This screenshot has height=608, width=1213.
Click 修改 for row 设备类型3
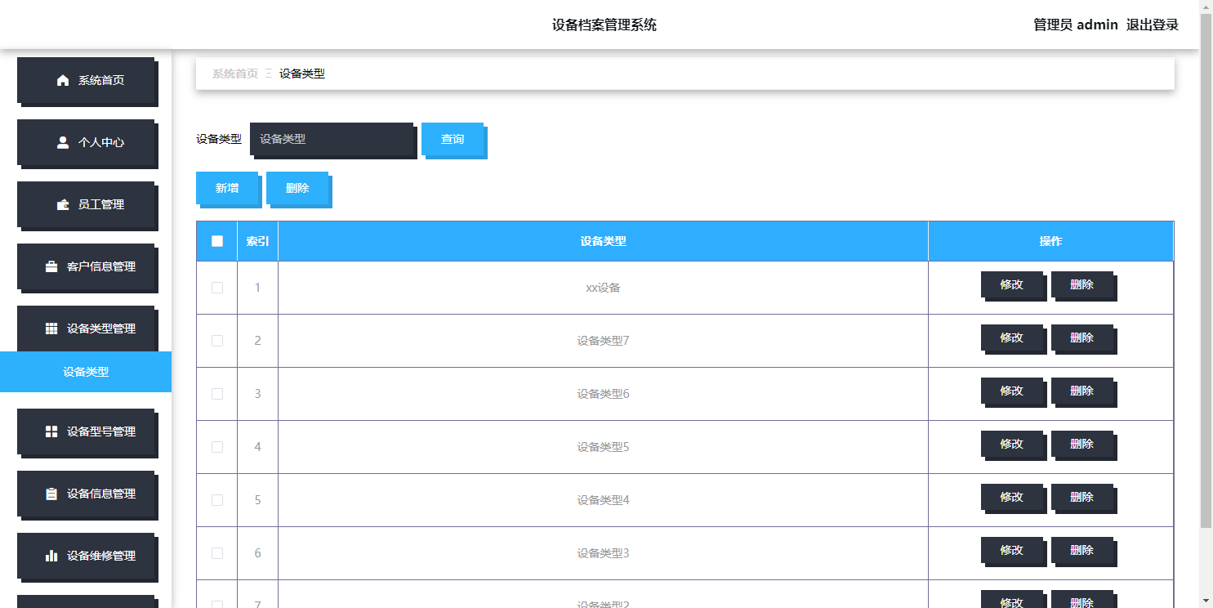tap(1012, 551)
